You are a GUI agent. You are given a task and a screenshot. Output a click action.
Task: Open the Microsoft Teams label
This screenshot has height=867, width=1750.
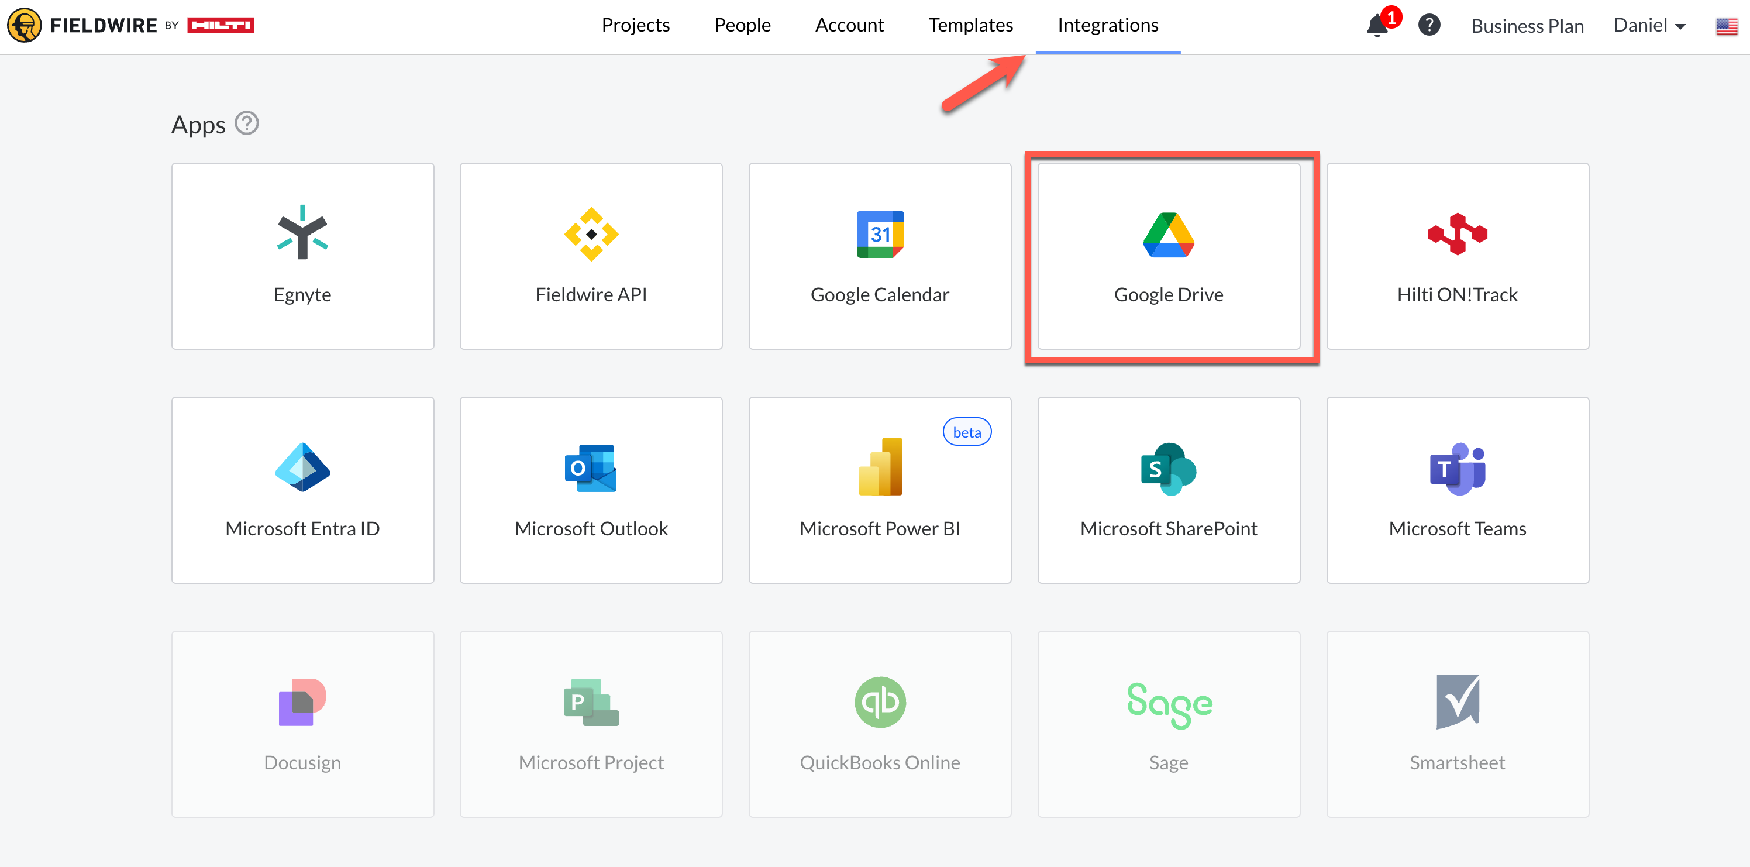[1457, 528]
